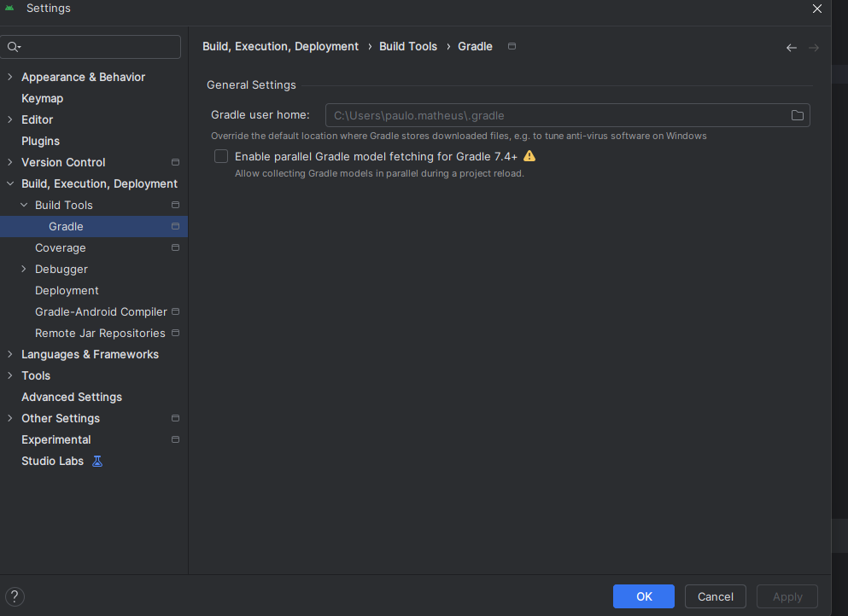This screenshot has height=616, width=848.
Task: Enable parallel Gradle model fetching checkbox
Action: click(x=221, y=156)
